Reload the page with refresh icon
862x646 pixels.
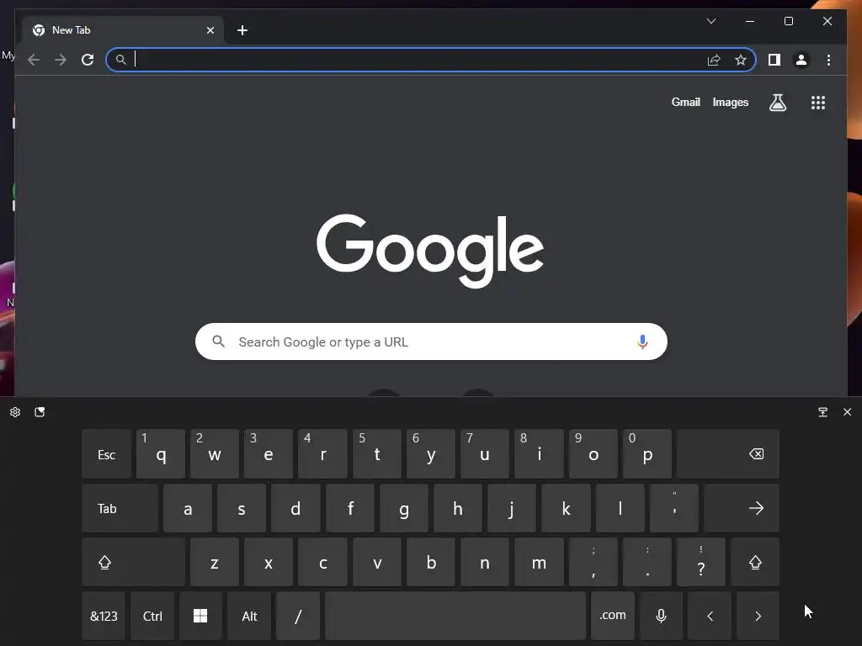tap(88, 60)
